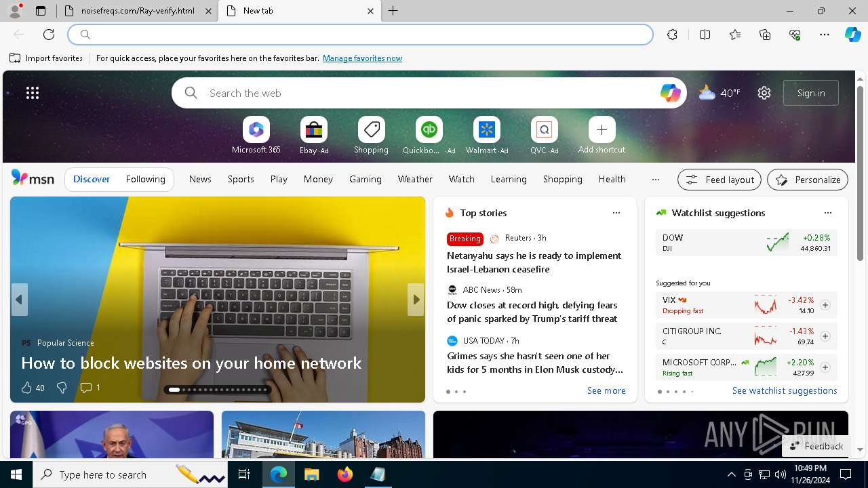Open a new browser tab
The width and height of the screenshot is (868, 488).
[393, 11]
